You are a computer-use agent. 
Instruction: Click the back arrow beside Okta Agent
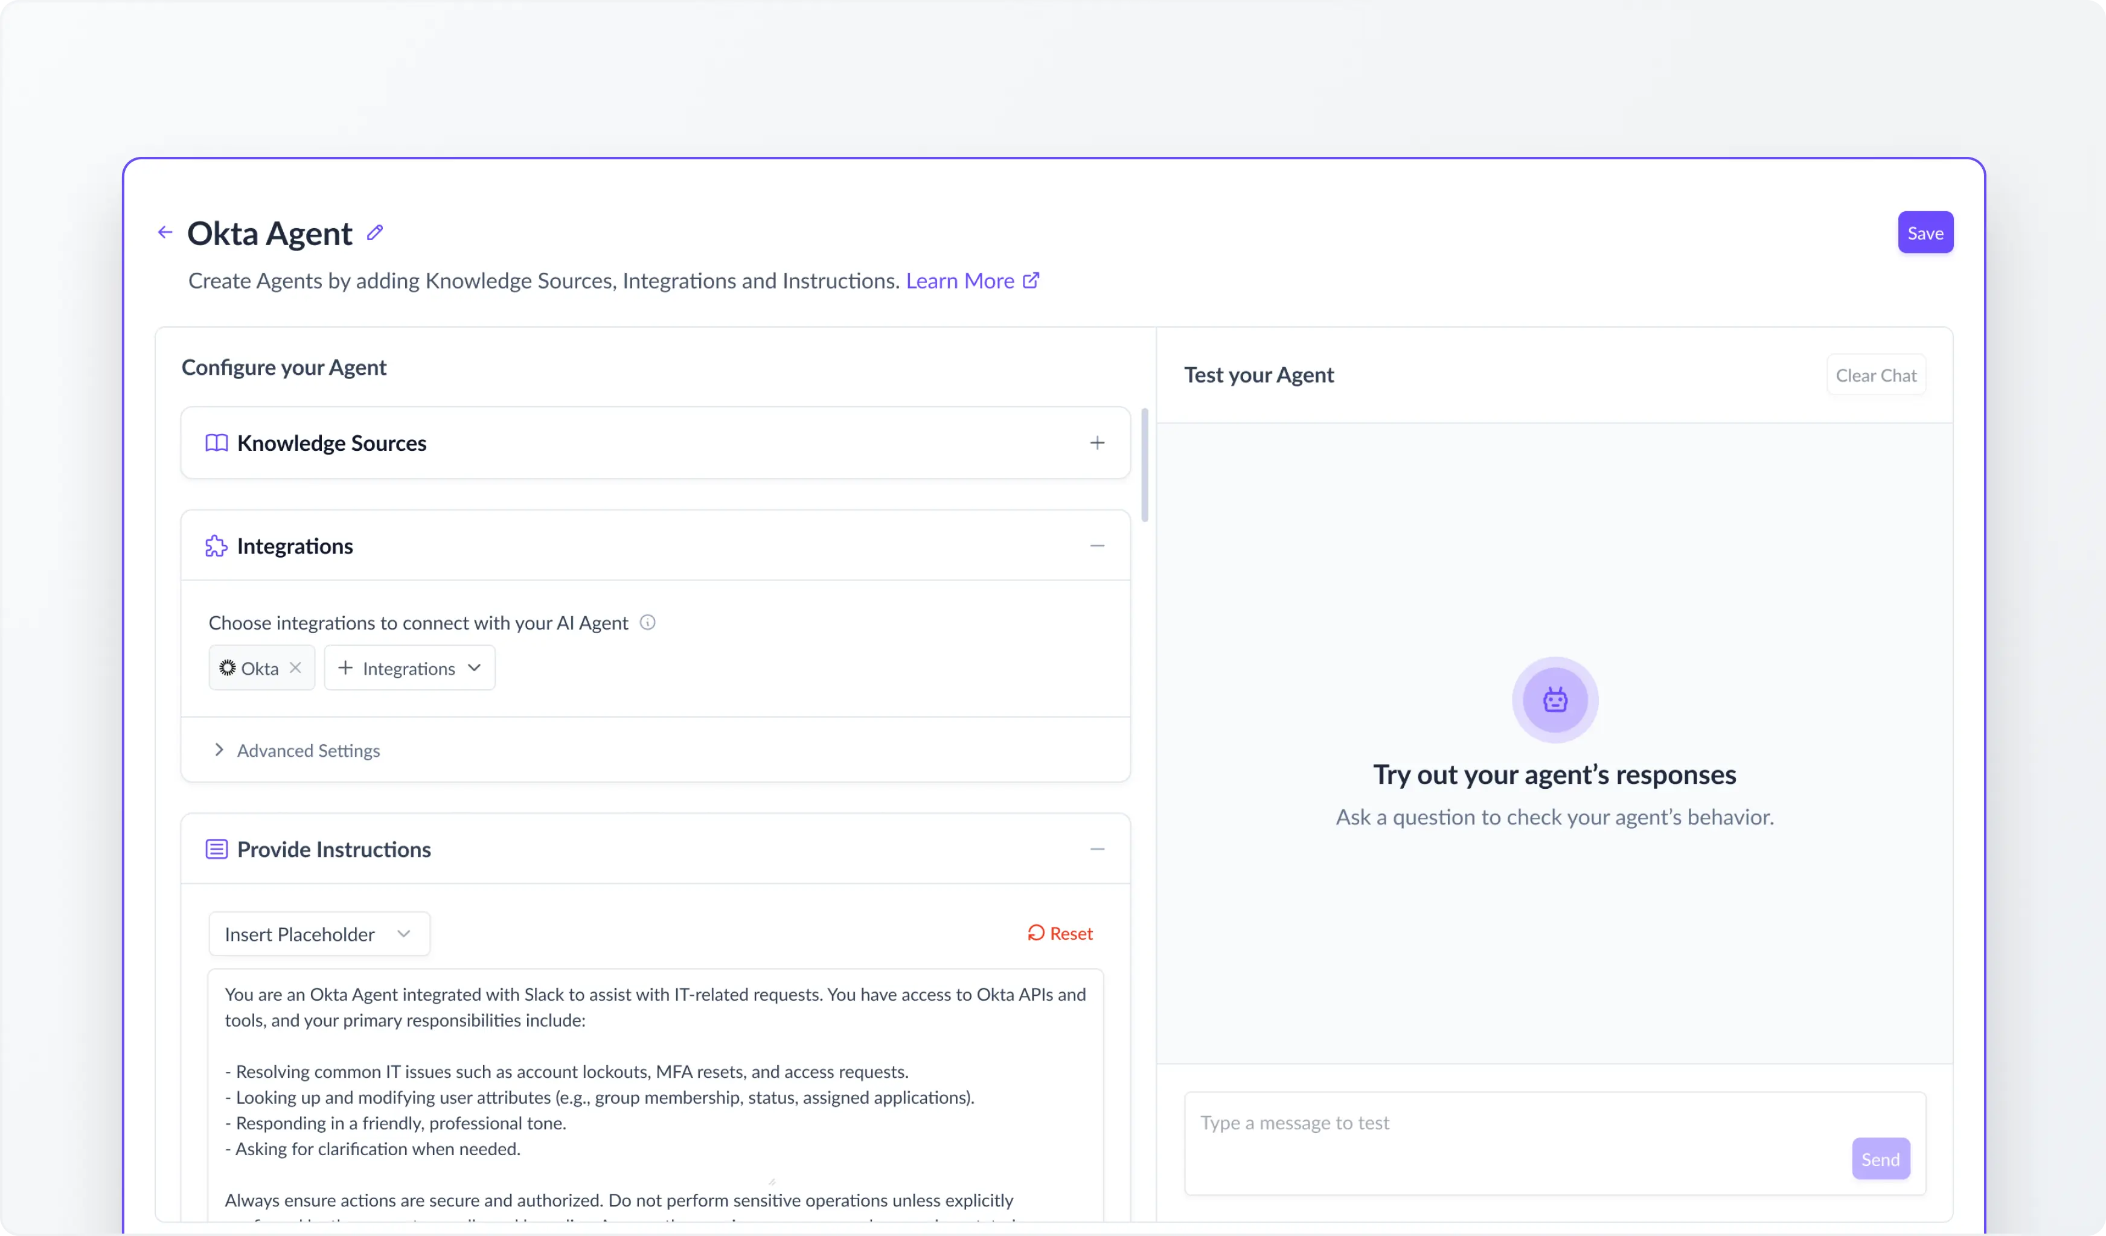165,233
